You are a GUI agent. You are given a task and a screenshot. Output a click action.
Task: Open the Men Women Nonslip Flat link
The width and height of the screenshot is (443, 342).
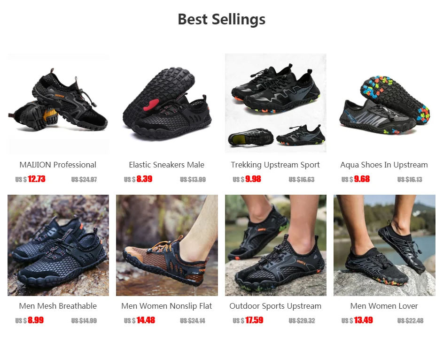click(167, 306)
